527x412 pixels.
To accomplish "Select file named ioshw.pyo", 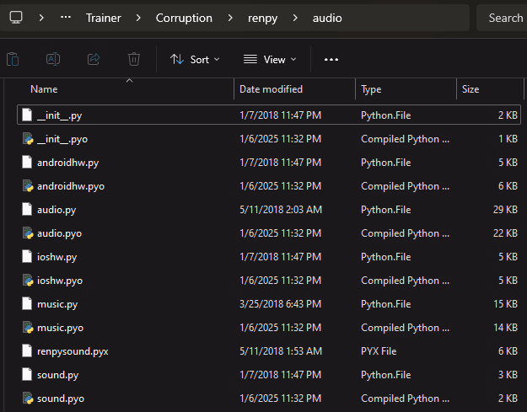I will (x=60, y=281).
